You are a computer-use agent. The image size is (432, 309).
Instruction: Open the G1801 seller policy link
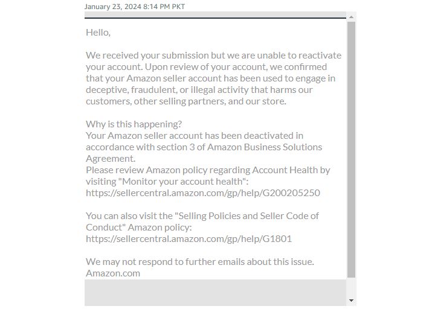pos(189,238)
